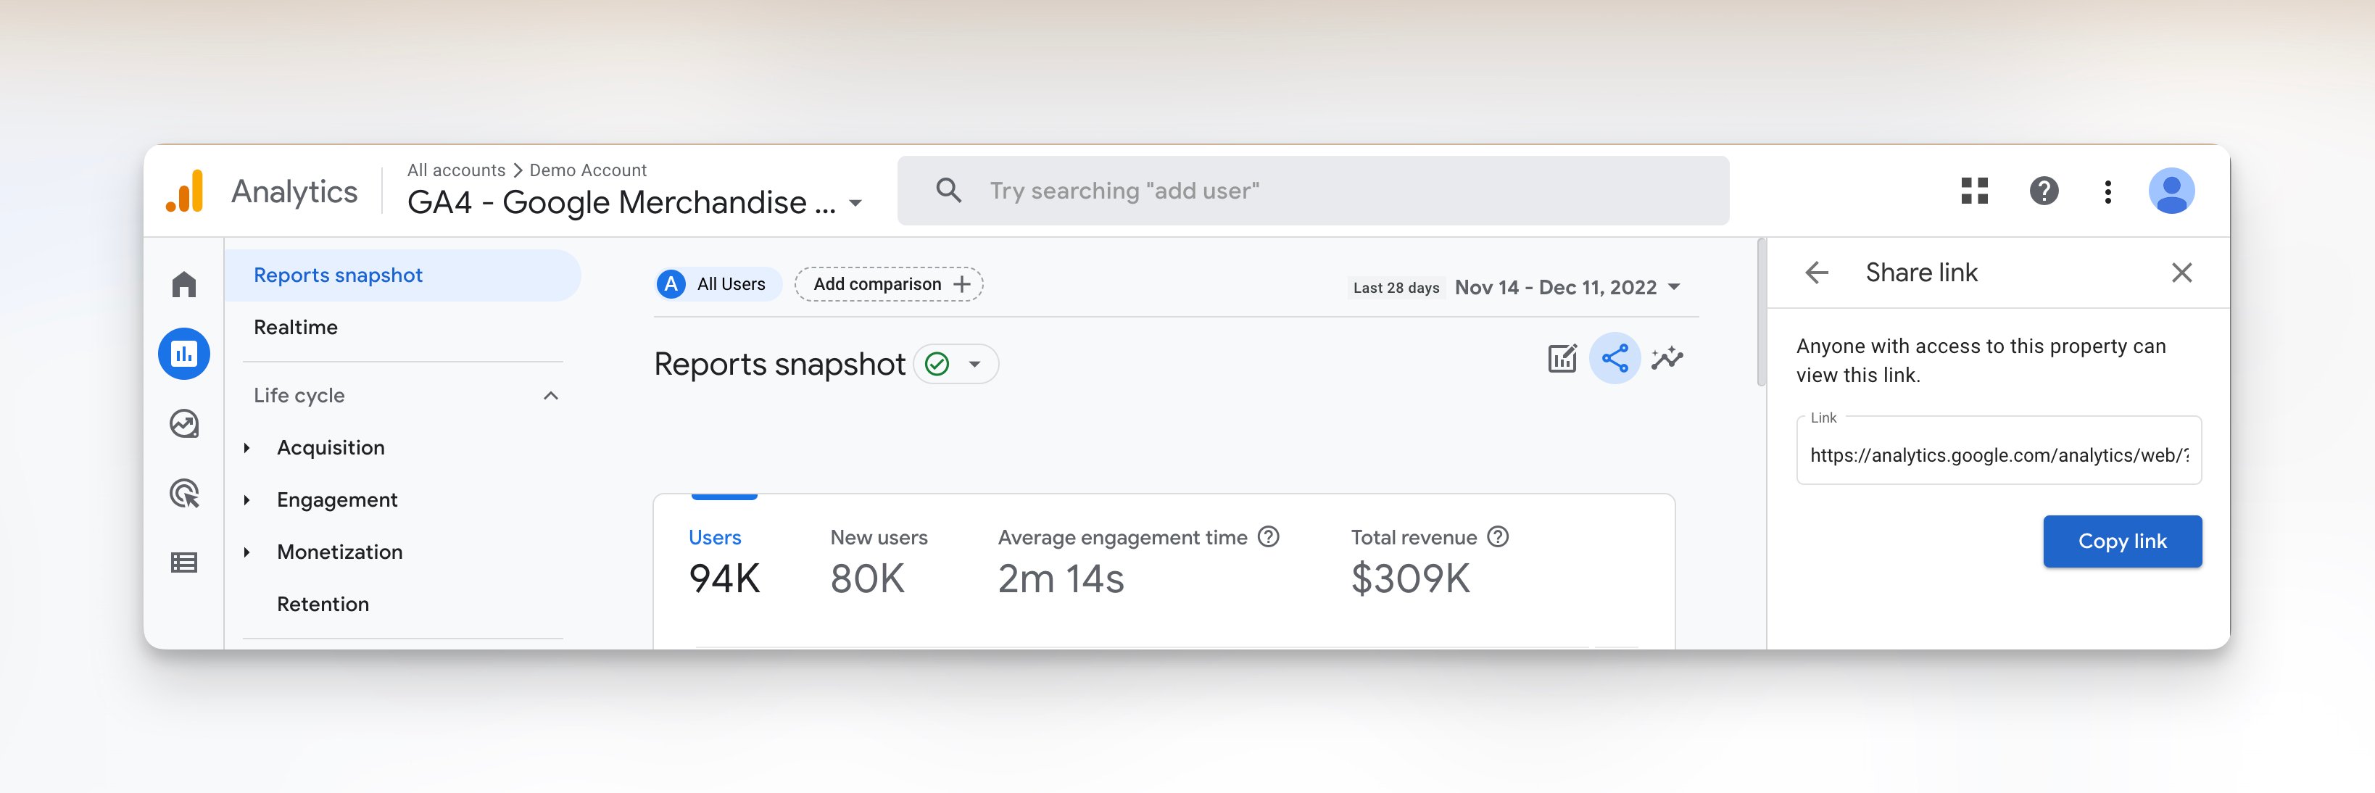Open the user account avatar
Viewport: 2375px width, 793px height.
[2171, 191]
